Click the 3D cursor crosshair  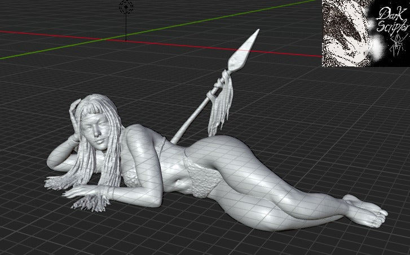tap(125, 8)
